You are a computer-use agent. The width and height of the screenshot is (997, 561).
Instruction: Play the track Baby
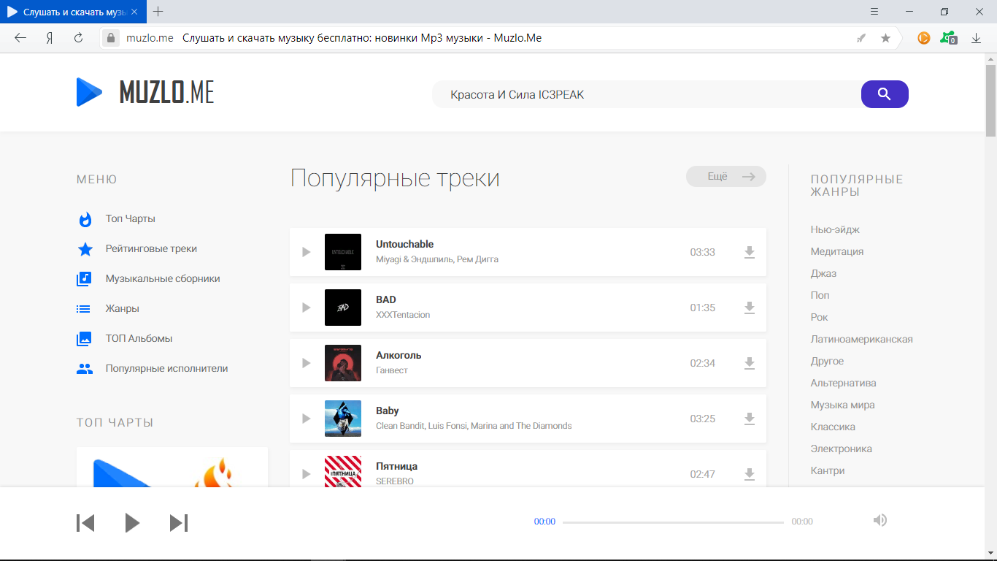coord(307,419)
